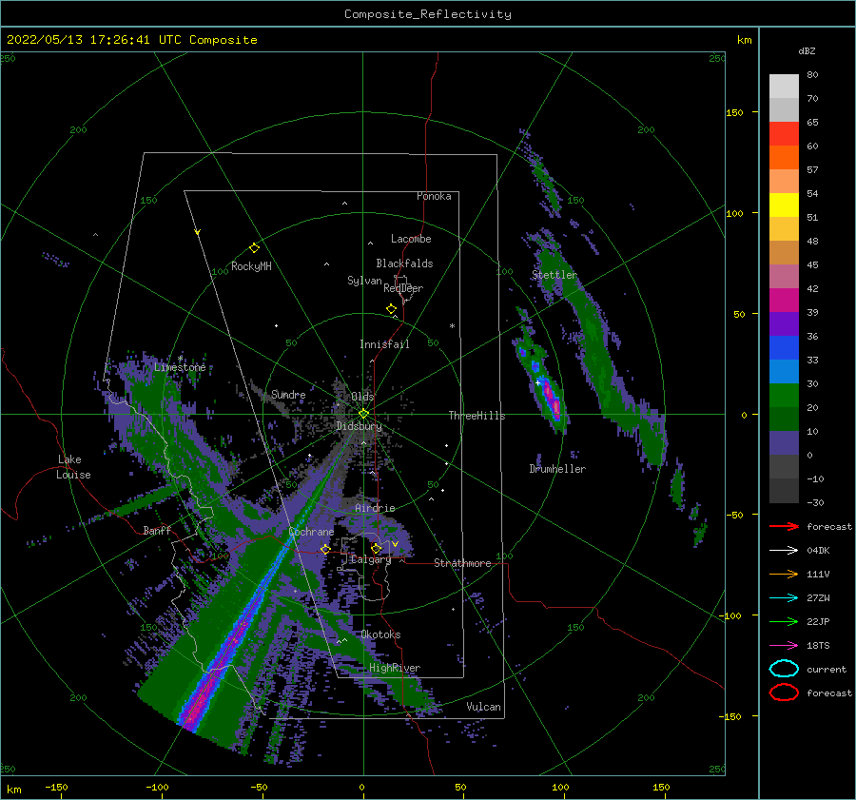This screenshot has height=800, width=856.
Task: Click the Strathmore label
Action: (x=462, y=563)
